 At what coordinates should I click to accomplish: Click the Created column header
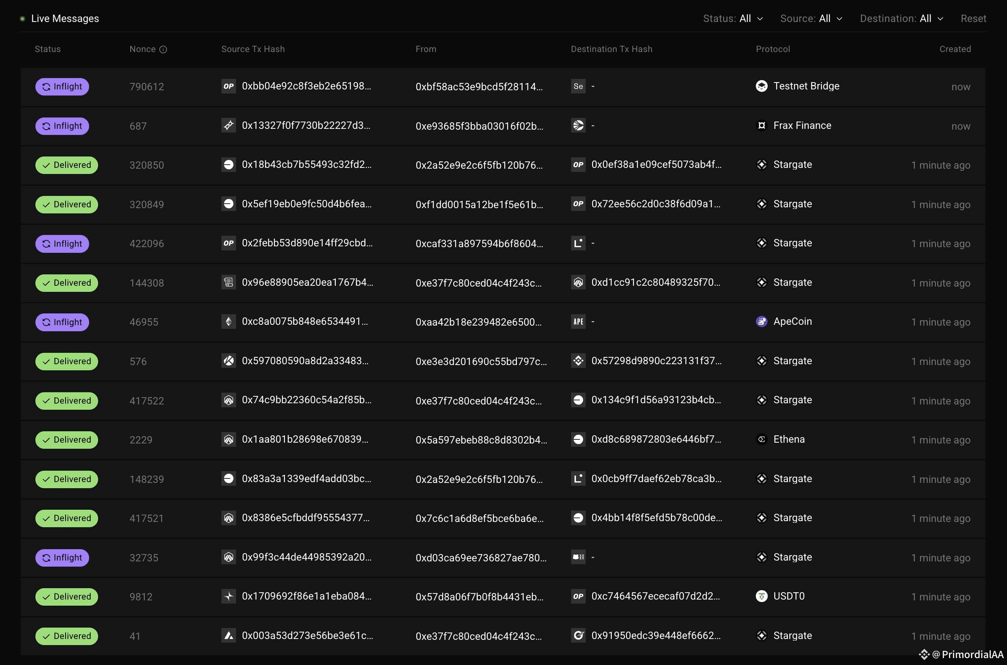[955, 49]
